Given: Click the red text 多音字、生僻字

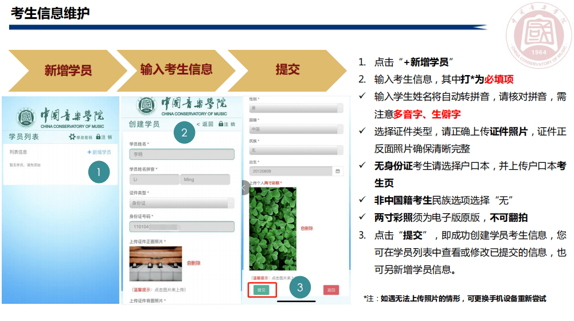Looking at the screenshot, I should tap(427, 115).
